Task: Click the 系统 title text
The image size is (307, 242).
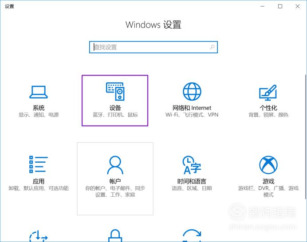Action: (x=39, y=108)
